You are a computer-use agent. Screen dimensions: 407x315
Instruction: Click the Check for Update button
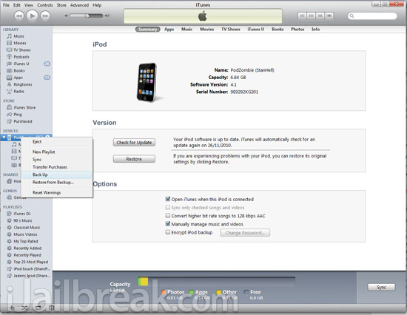[x=134, y=143]
